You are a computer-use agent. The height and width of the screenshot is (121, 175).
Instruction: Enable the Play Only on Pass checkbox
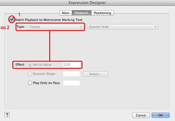[x=30, y=83]
